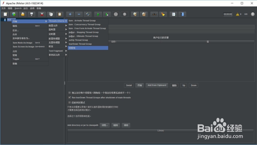This screenshot has width=257, height=145.
Task: Click the elapsed time 00:00:00 field
Action: [x=228, y=14]
